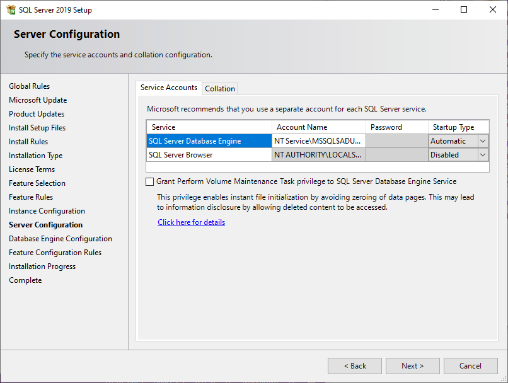
Task: Select the Service Accounts tab
Action: click(x=169, y=88)
